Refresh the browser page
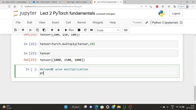Image resolution: width=196 pixels, height=110 pixels. pyautogui.click(x=9, y=6)
